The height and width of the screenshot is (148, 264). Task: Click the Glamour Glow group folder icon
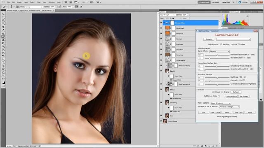pyautogui.click(x=167, y=23)
